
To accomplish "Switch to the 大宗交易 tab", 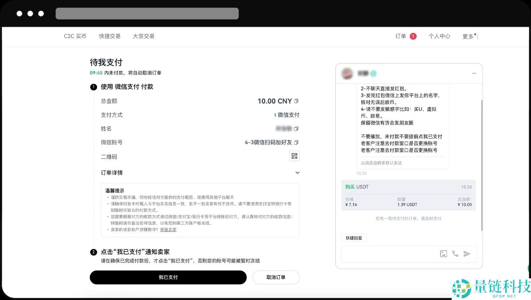I will point(143,36).
